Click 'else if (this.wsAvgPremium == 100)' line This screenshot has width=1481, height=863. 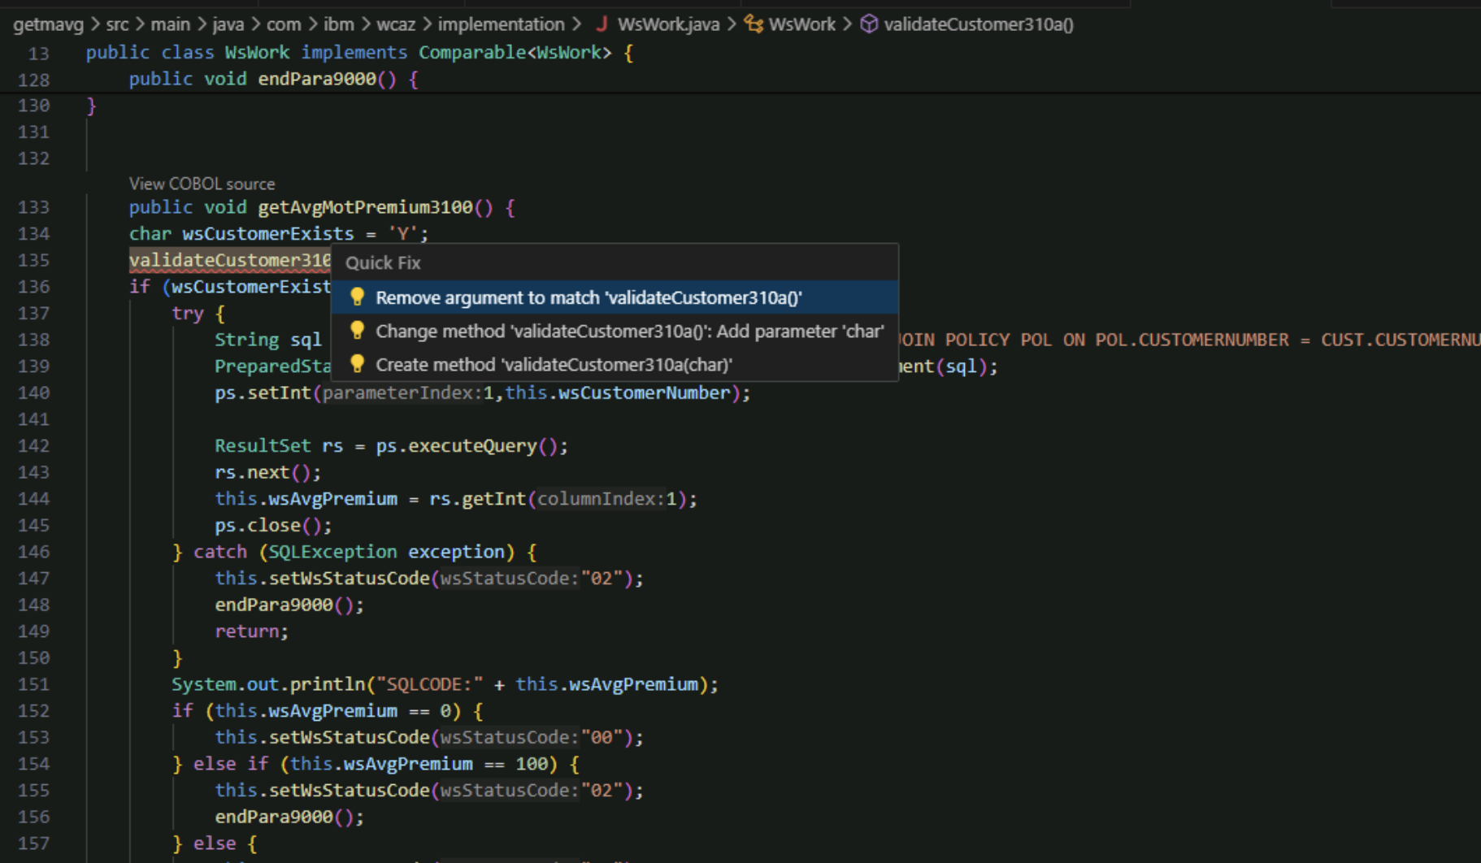[x=376, y=764]
